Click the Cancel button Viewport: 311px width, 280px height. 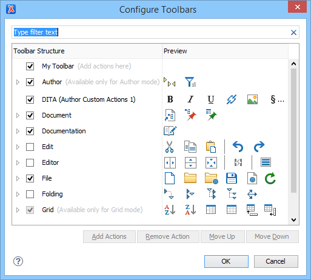[x=276, y=261]
